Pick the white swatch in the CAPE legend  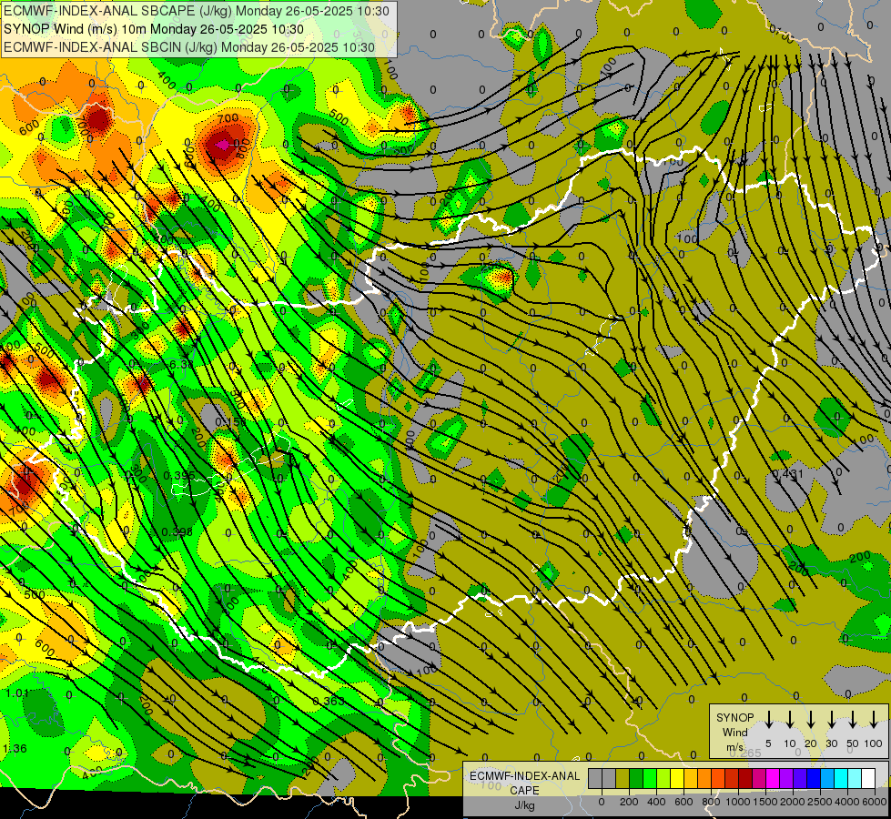coord(868,778)
